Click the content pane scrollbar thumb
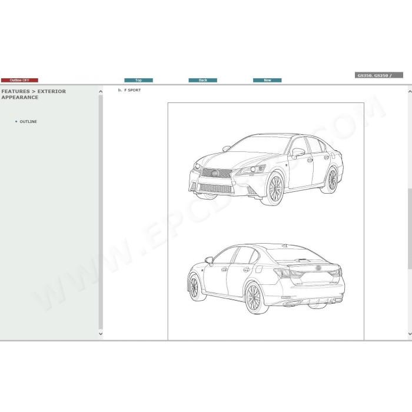The image size is (412, 412). click(x=410, y=228)
